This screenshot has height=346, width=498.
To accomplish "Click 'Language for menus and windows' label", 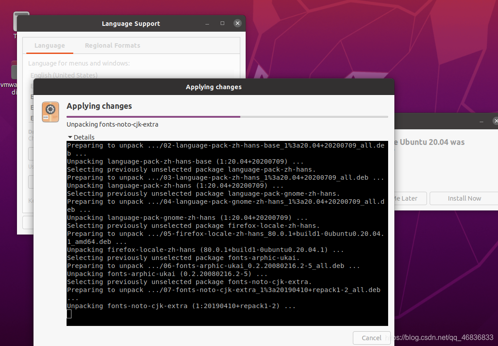I will coord(79,63).
